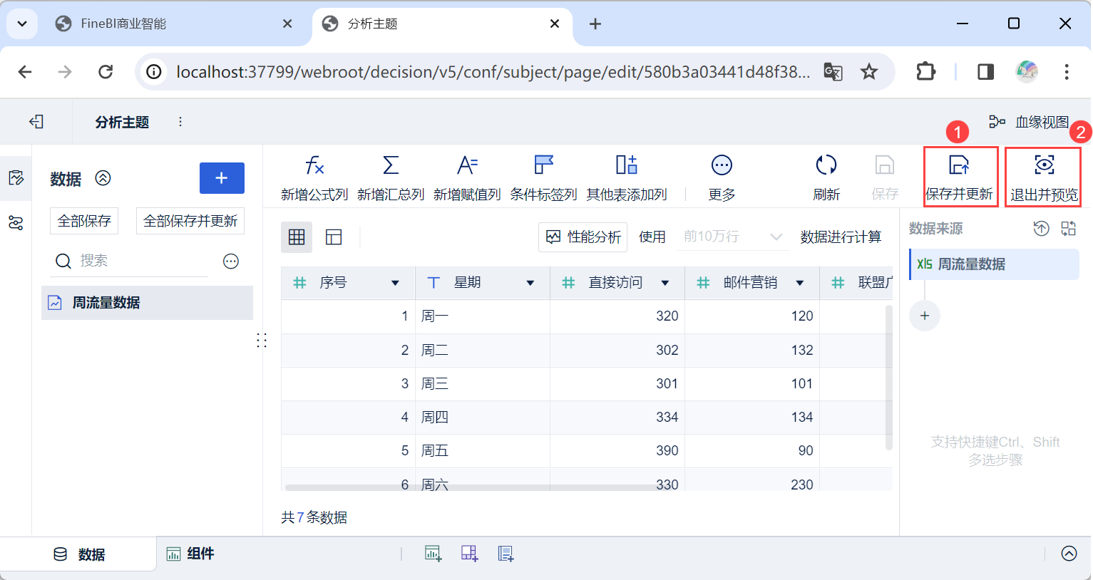Click the 周四 cell in 星期 column
This screenshot has height=580, width=1093.
[483, 418]
